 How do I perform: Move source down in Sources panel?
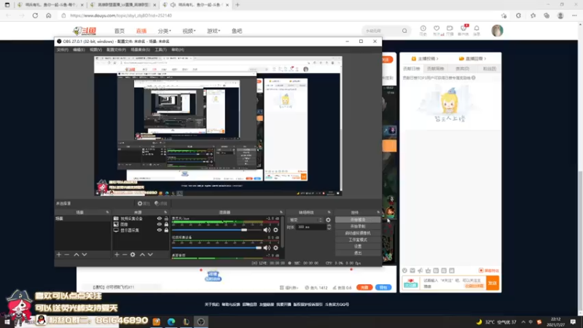[150, 254]
